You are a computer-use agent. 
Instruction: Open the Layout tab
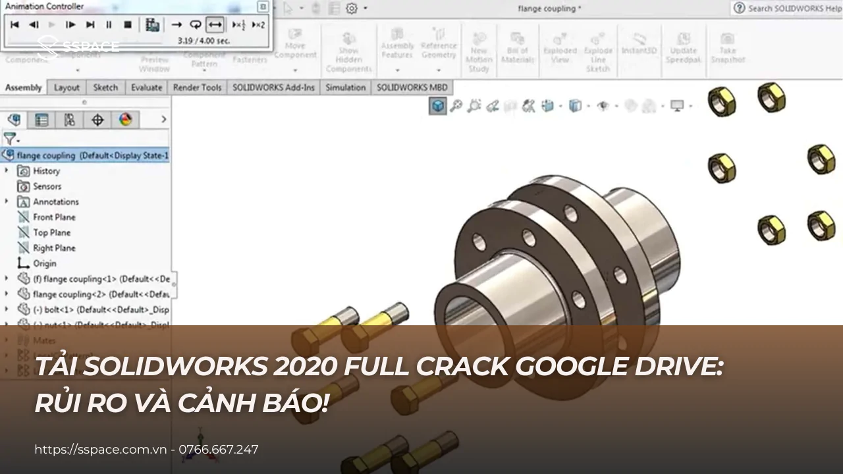pos(67,88)
